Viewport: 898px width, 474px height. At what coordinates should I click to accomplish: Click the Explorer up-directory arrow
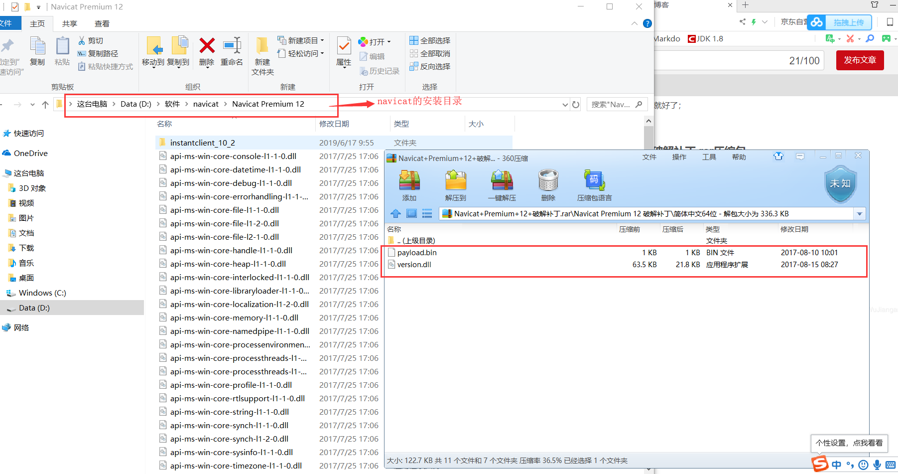(45, 104)
